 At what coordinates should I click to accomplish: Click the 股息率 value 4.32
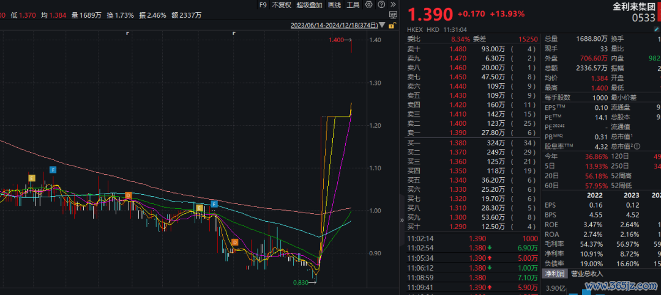pyautogui.click(x=601, y=147)
